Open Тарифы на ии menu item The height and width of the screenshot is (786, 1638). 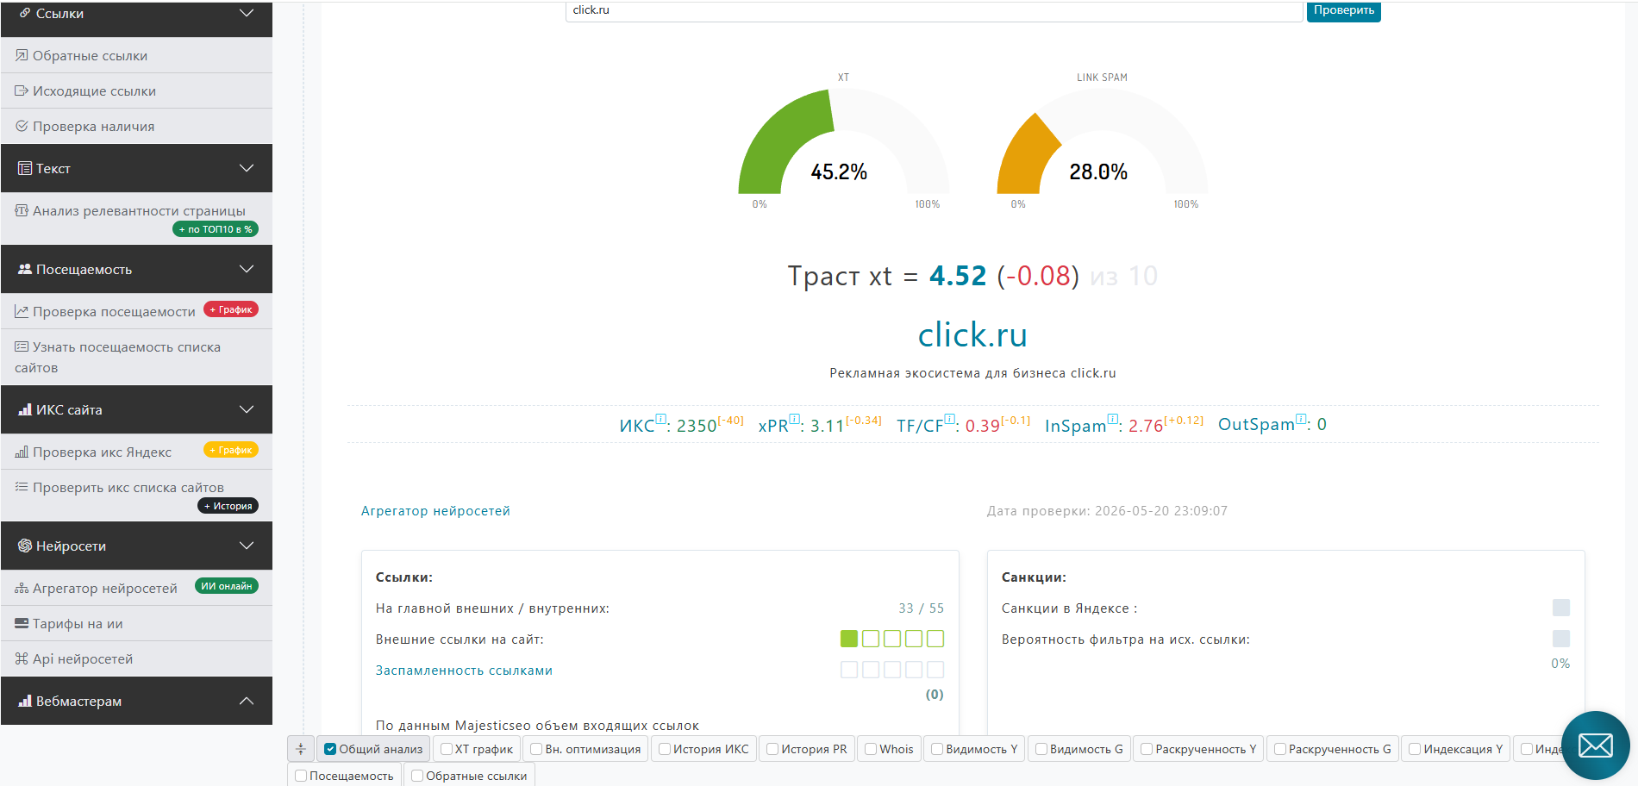tap(136, 623)
